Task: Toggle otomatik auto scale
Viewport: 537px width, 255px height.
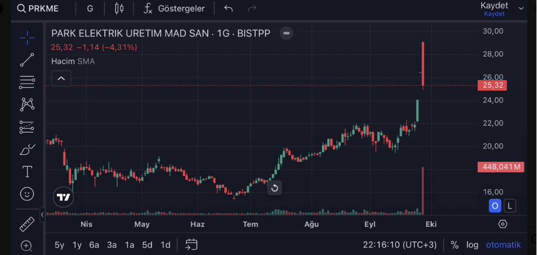Action: tap(503, 245)
